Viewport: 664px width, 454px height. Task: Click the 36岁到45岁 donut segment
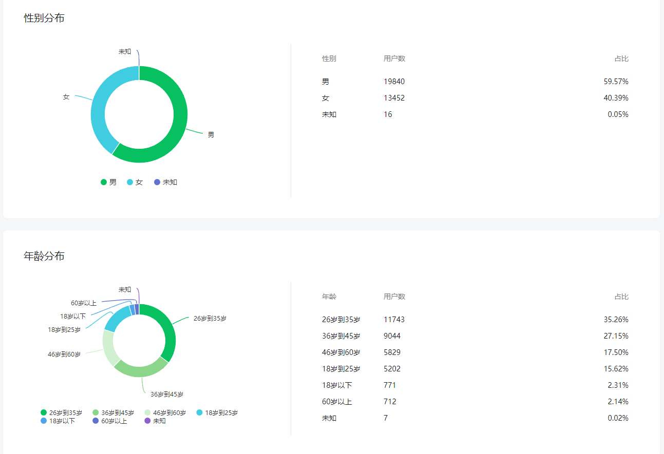(x=140, y=371)
